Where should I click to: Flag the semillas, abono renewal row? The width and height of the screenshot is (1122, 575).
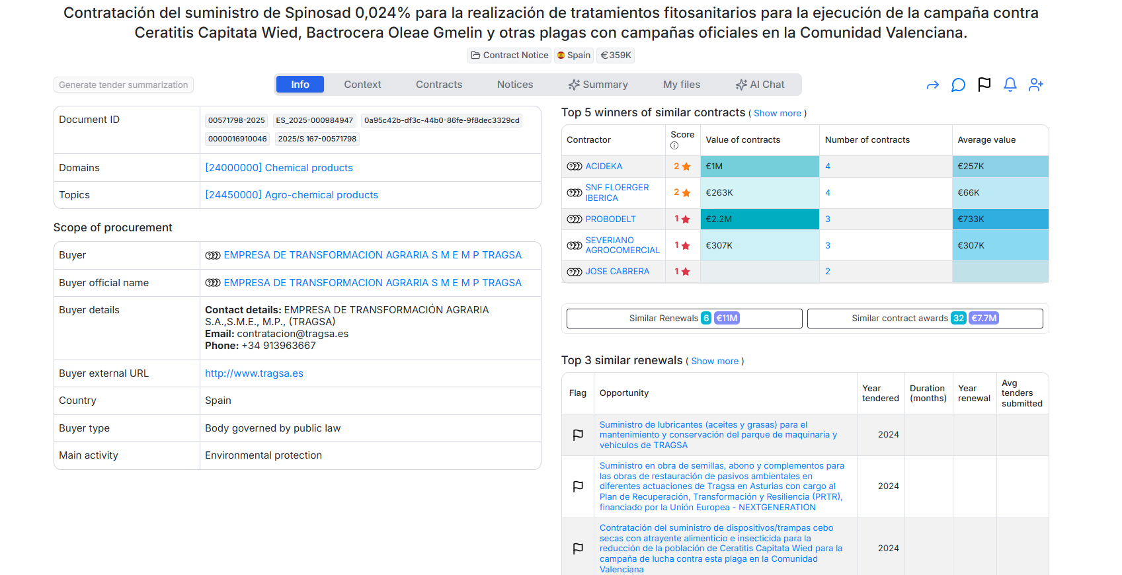578,486
